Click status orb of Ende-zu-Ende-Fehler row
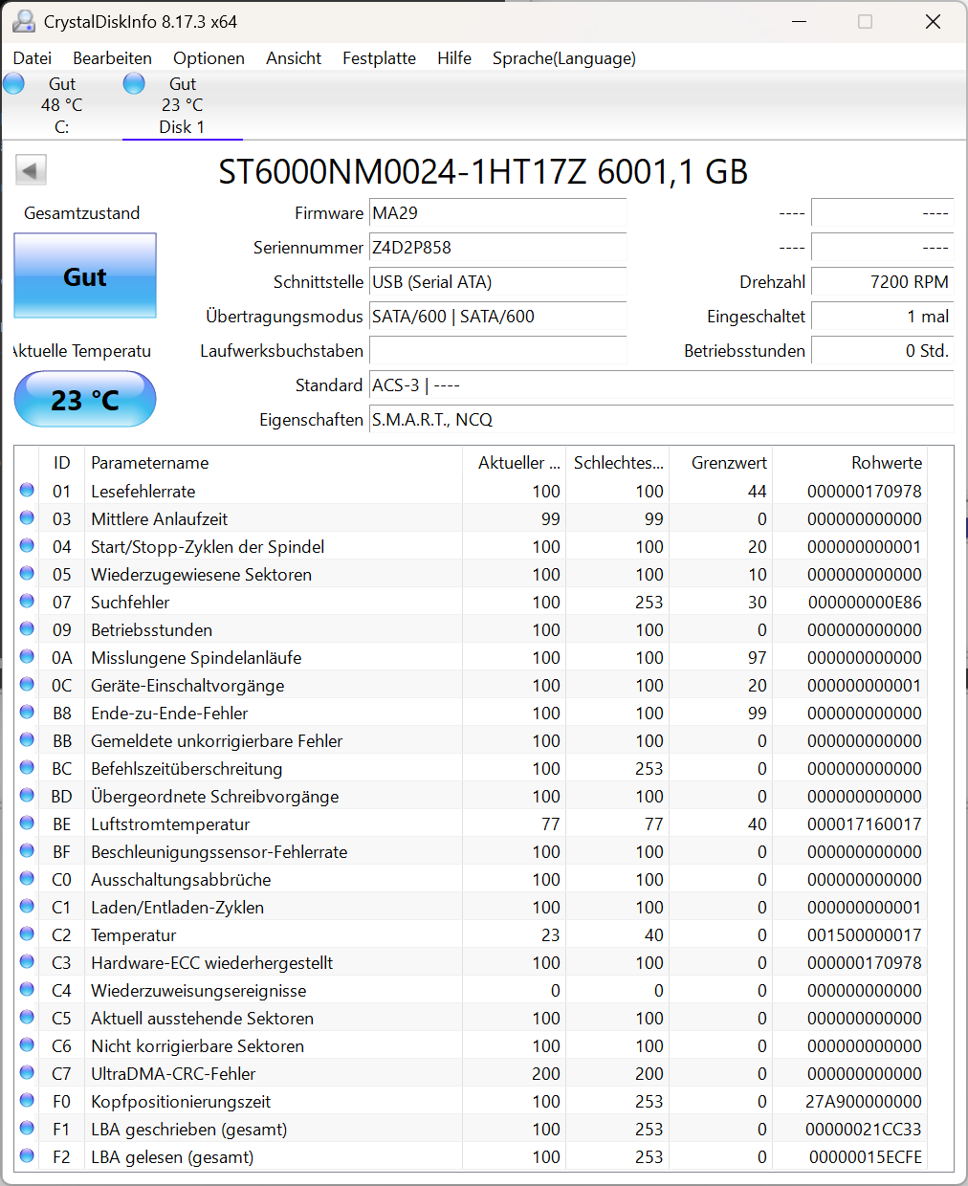The height and width of the screenshot is (1186, 968). point(27,713)
